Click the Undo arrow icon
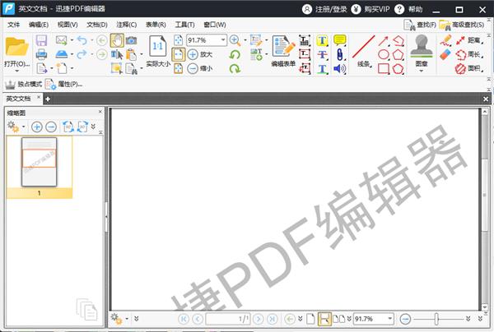494x332 pixels. point(82,40)
